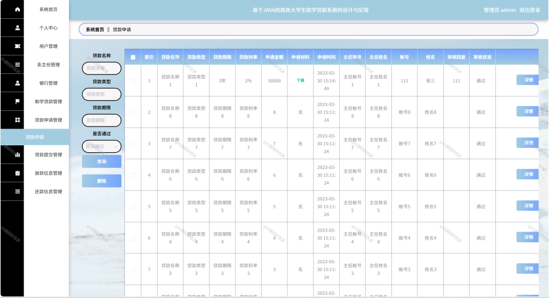
Task: Click the 贷款利率 column header
Action: [248, 57]
